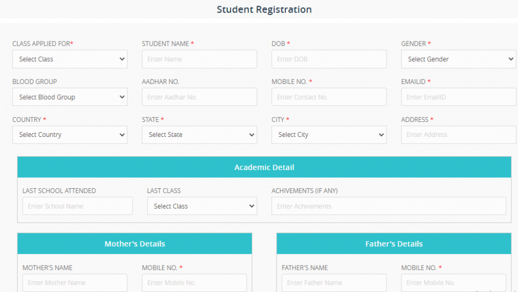
Task: Expand the Gender selection dropdown
Action: click(x=458, y=59)
